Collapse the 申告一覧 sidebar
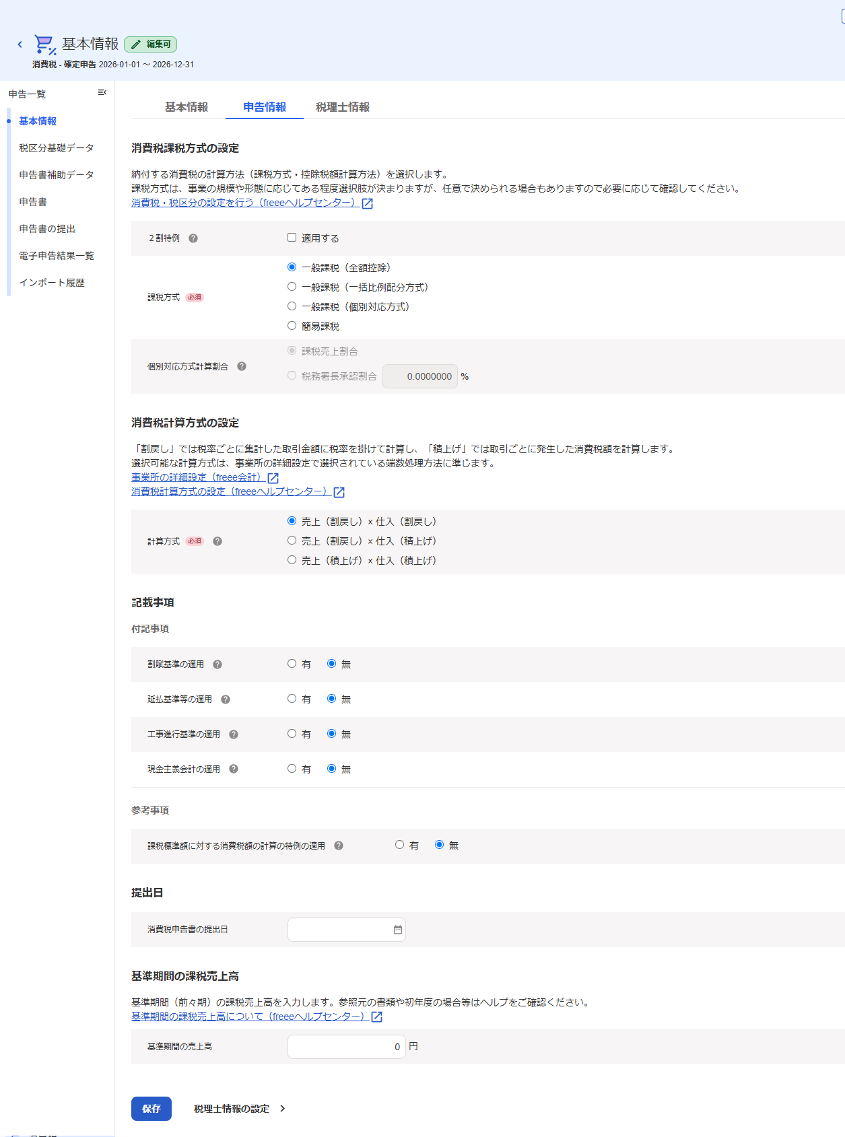The width and height of the screenshot is (845, 1137). click(102, 92)
